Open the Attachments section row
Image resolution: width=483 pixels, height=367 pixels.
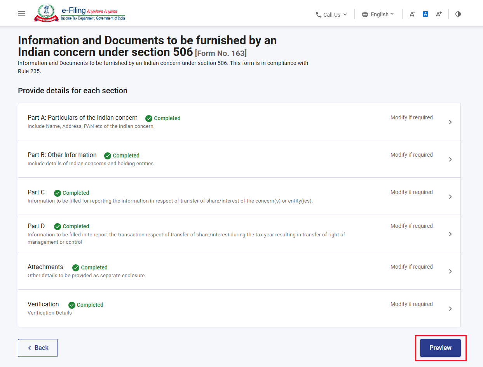click(x=239, y=271)
